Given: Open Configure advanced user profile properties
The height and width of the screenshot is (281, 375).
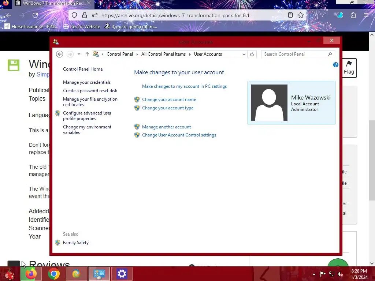Looking at the screenshot, I should coord(87,116).
